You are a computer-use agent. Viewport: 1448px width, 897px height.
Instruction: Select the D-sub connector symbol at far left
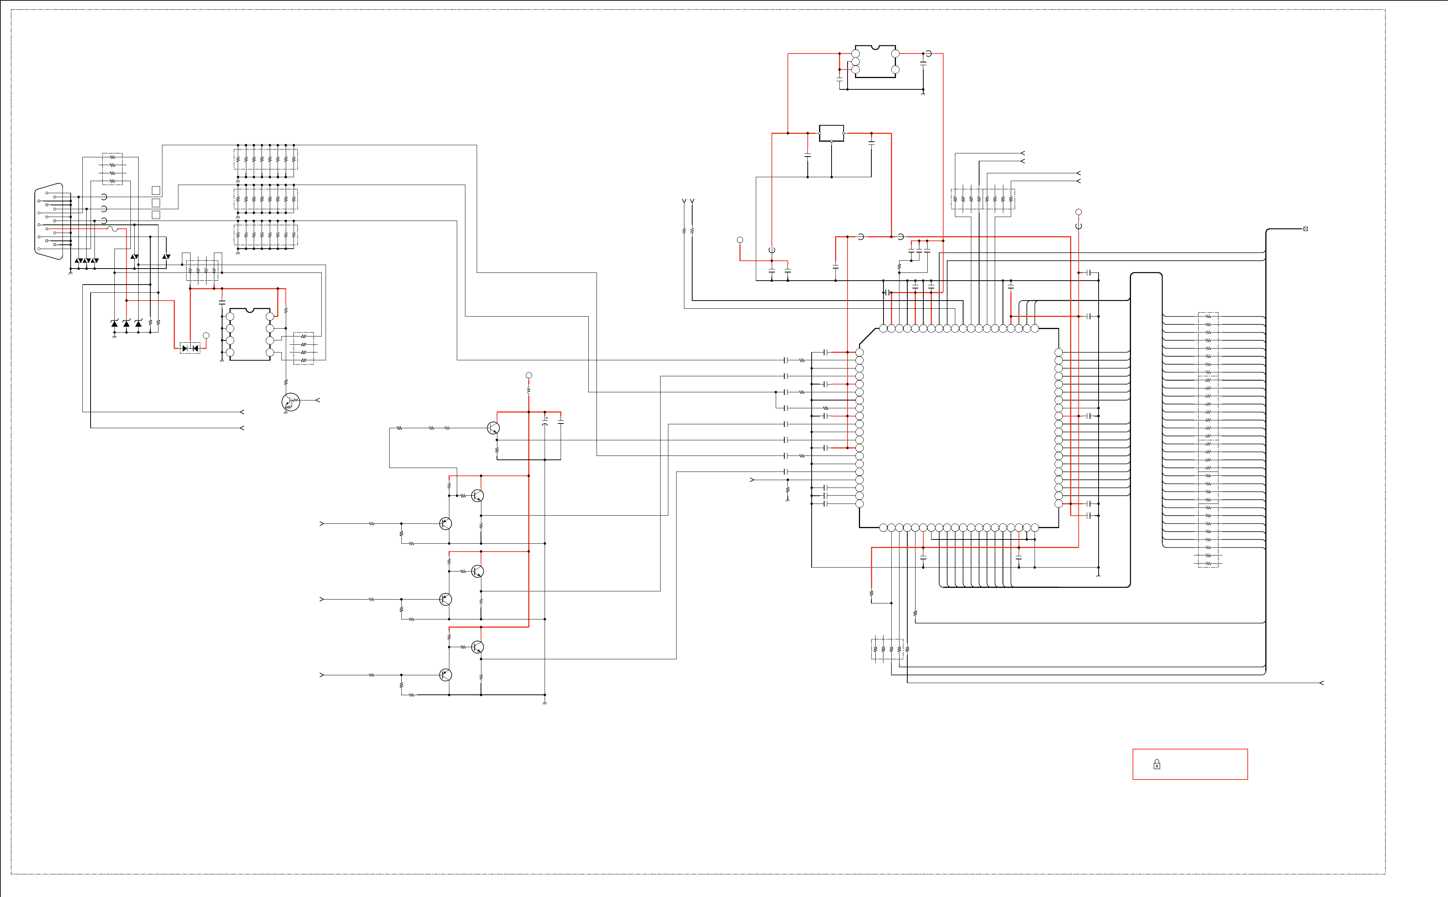[x=49, y=221]
